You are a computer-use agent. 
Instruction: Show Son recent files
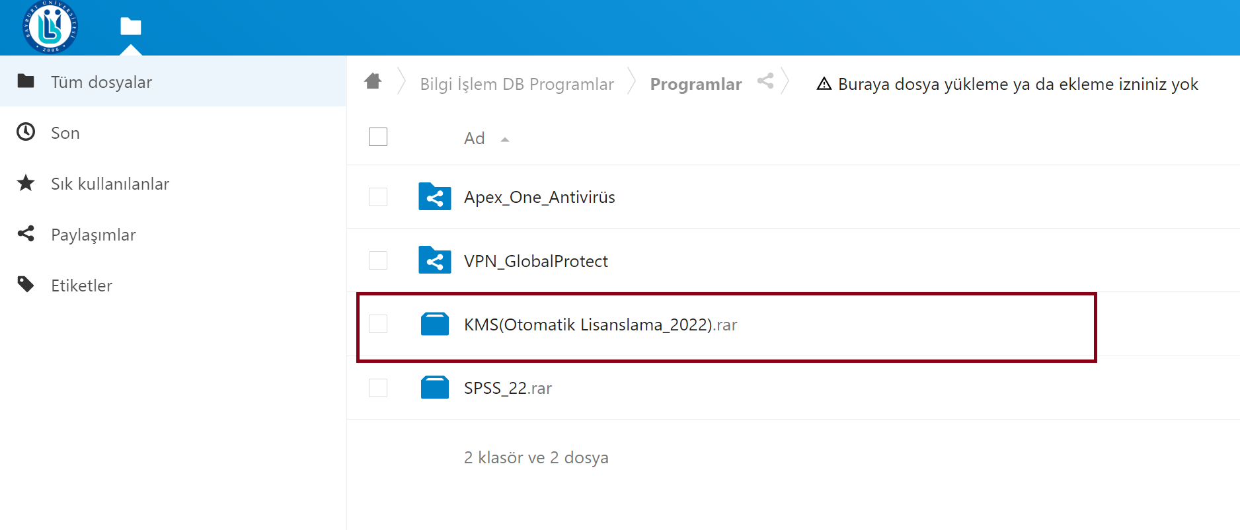click(x=65, y=133)
